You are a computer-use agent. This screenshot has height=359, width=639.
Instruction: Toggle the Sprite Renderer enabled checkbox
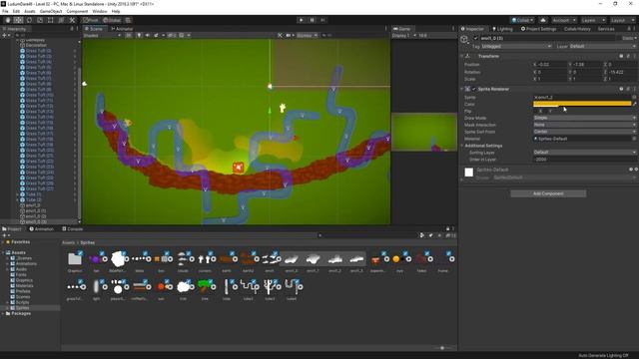pos(474,89)
